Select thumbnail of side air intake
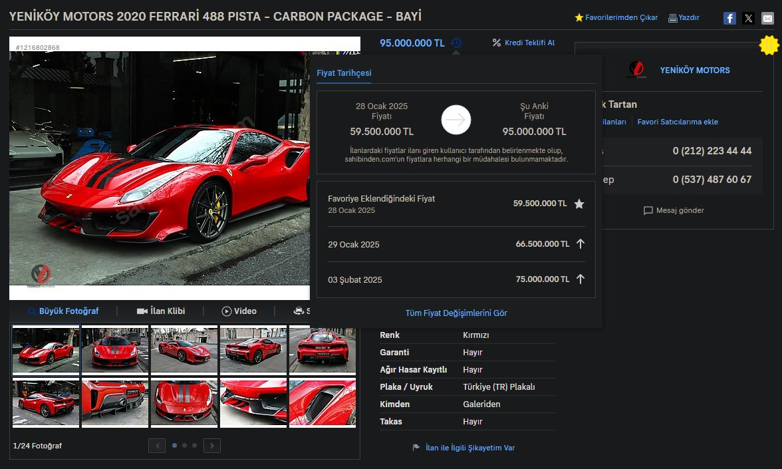Image resolution: width=782 pixels, height=469 pixels. coord(322,402)
